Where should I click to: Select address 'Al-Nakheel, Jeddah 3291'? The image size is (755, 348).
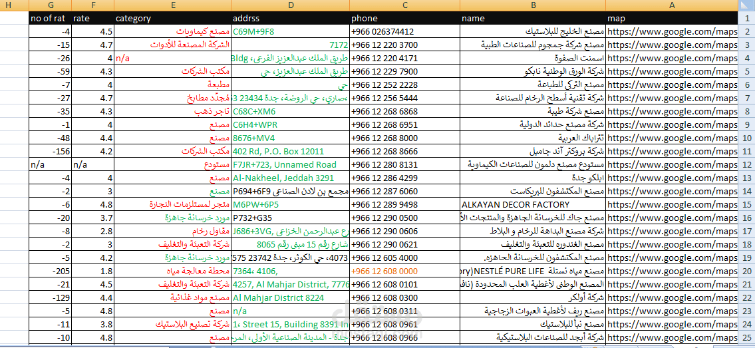click(x=291, y=178)
